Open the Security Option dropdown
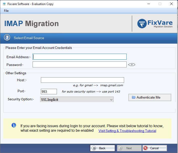The image size is (178, 153). (77, 100)
